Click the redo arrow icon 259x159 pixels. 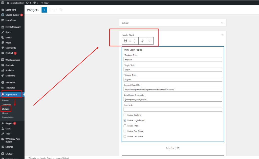tap(55, 10)
